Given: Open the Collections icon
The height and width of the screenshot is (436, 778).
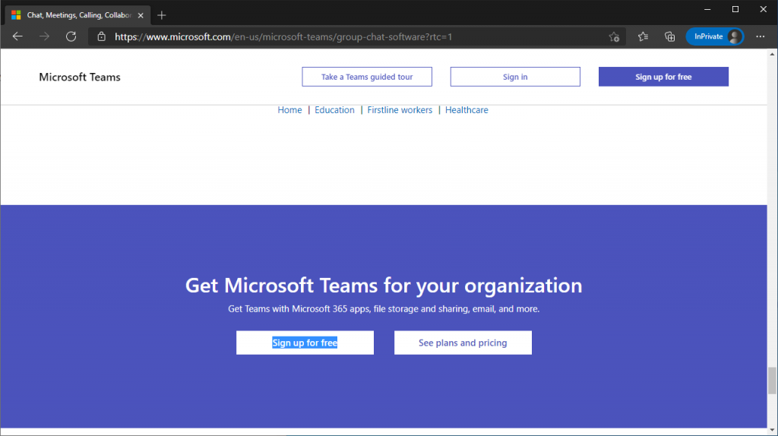Looking at the screenshot, I should [x=670, y=36].
